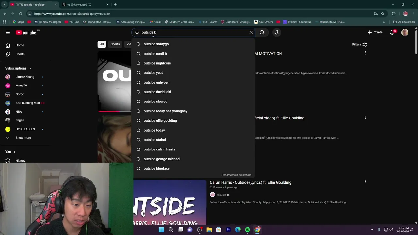This screenshot has height=235, width=418.
Task: Open the browser extensions puzzle icon
Action: click(x=394, y=14)
